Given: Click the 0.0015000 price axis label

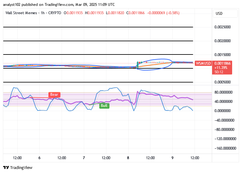Looking at the screenshot, I should [x=223, y=55].
